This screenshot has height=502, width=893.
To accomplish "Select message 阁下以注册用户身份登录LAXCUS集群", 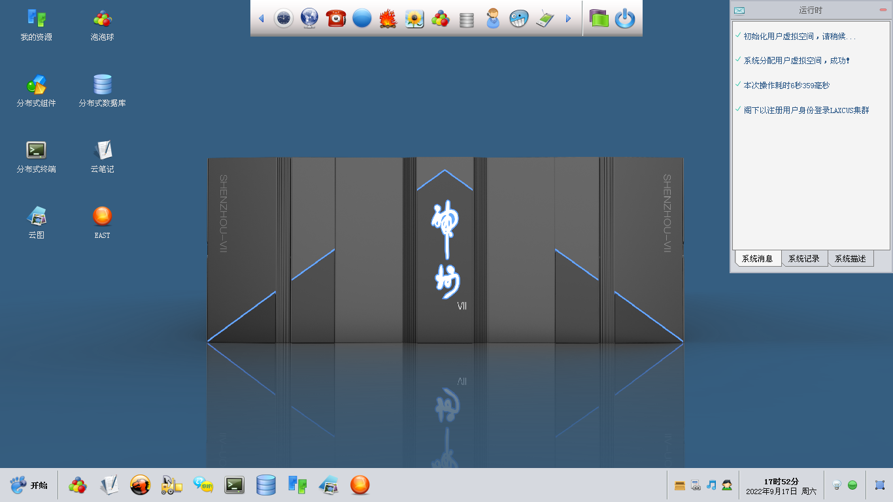I will pyautogui.click(x=807, y=110).
